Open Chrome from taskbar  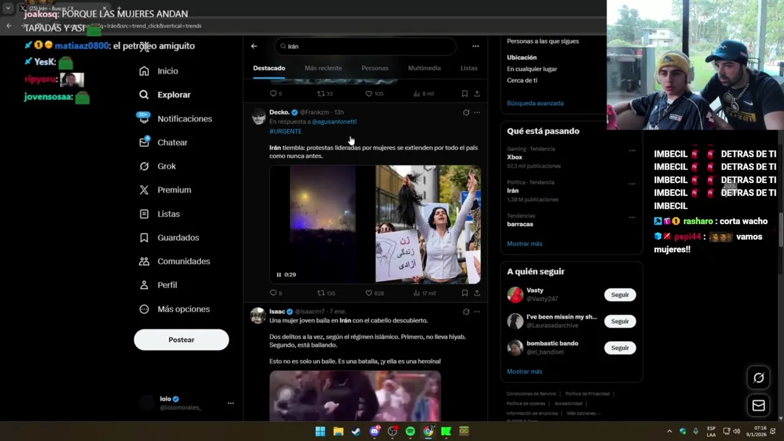point(428,431)
